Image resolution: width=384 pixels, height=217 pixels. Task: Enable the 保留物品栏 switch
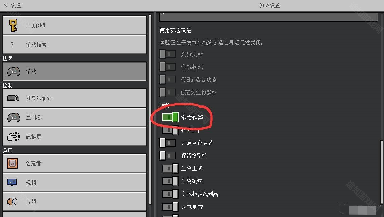168,156
